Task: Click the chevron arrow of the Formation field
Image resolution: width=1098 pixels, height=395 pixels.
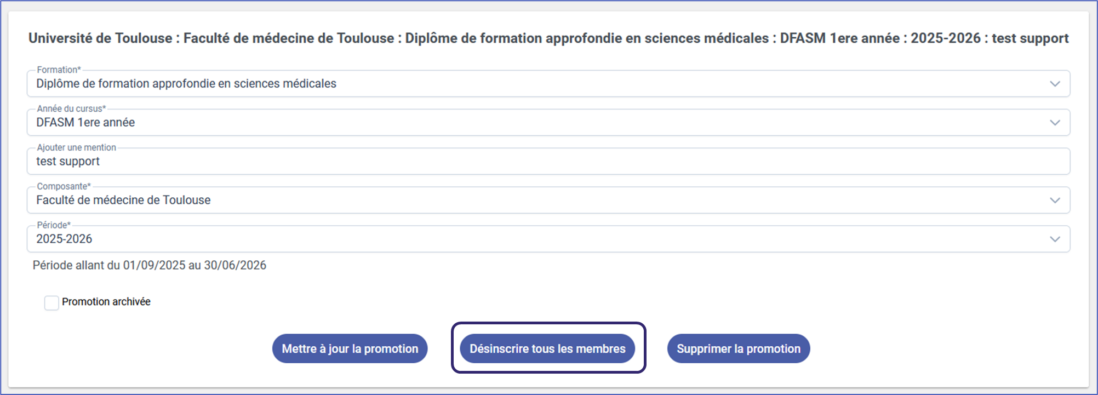Action: click(x=1055, y=84)
